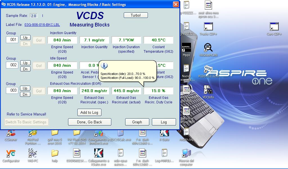Viewport: 288px width, 169px height.
Task: Open the help folder on the desktop
Action: 55,154
